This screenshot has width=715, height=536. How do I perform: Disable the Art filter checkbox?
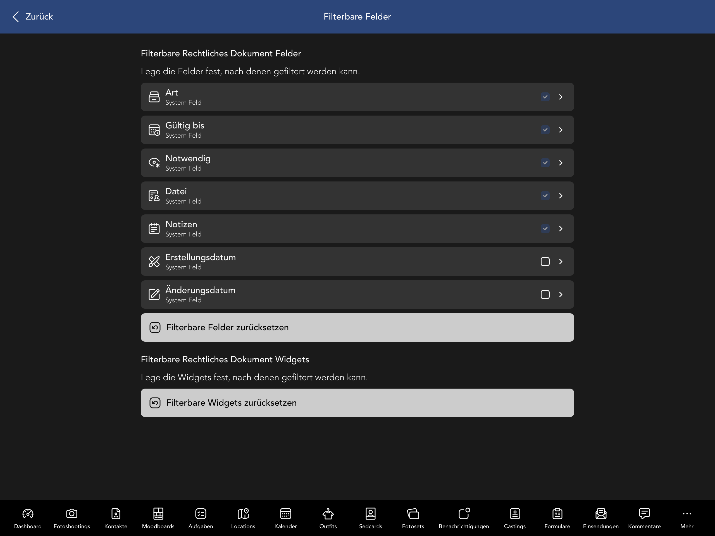[545, 97]
